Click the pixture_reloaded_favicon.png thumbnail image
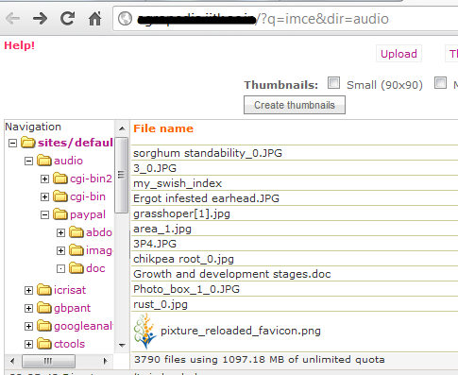 tap(145, 331)
